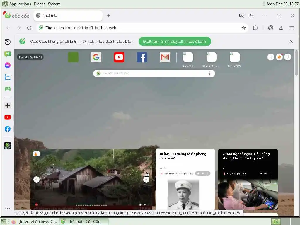The height and width of the screenshot is (225, 300).
Task: Open the extensions puzzle icon
Action: click(x=255, y=28)
